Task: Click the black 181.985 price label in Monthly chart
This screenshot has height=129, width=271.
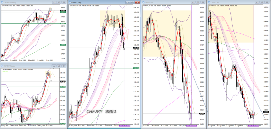Action: click(63, 11)
